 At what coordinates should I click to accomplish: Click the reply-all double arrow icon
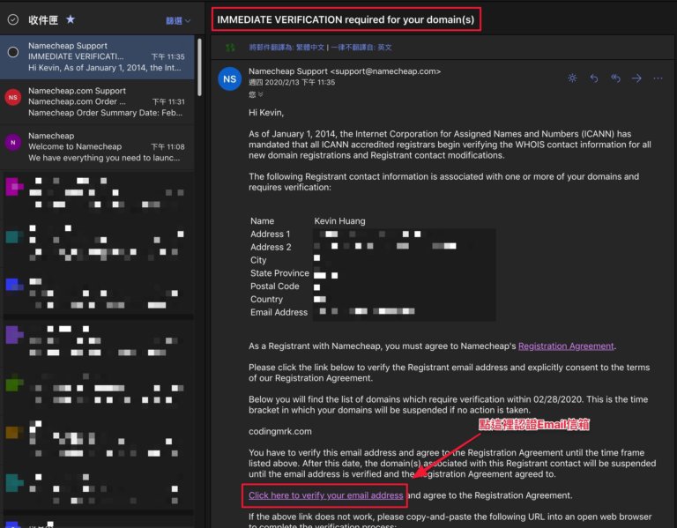[x=615, y=78]
